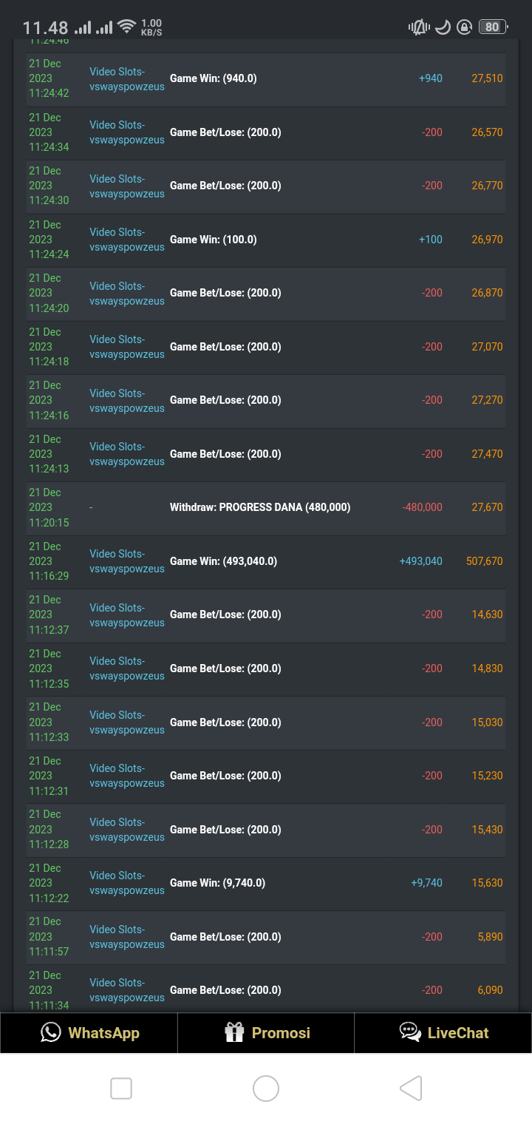Image resolution: width=532 pixels, height=1124 pixels.
Task: Tap the LiveChat speech bubble icon
Action: 410,1032
